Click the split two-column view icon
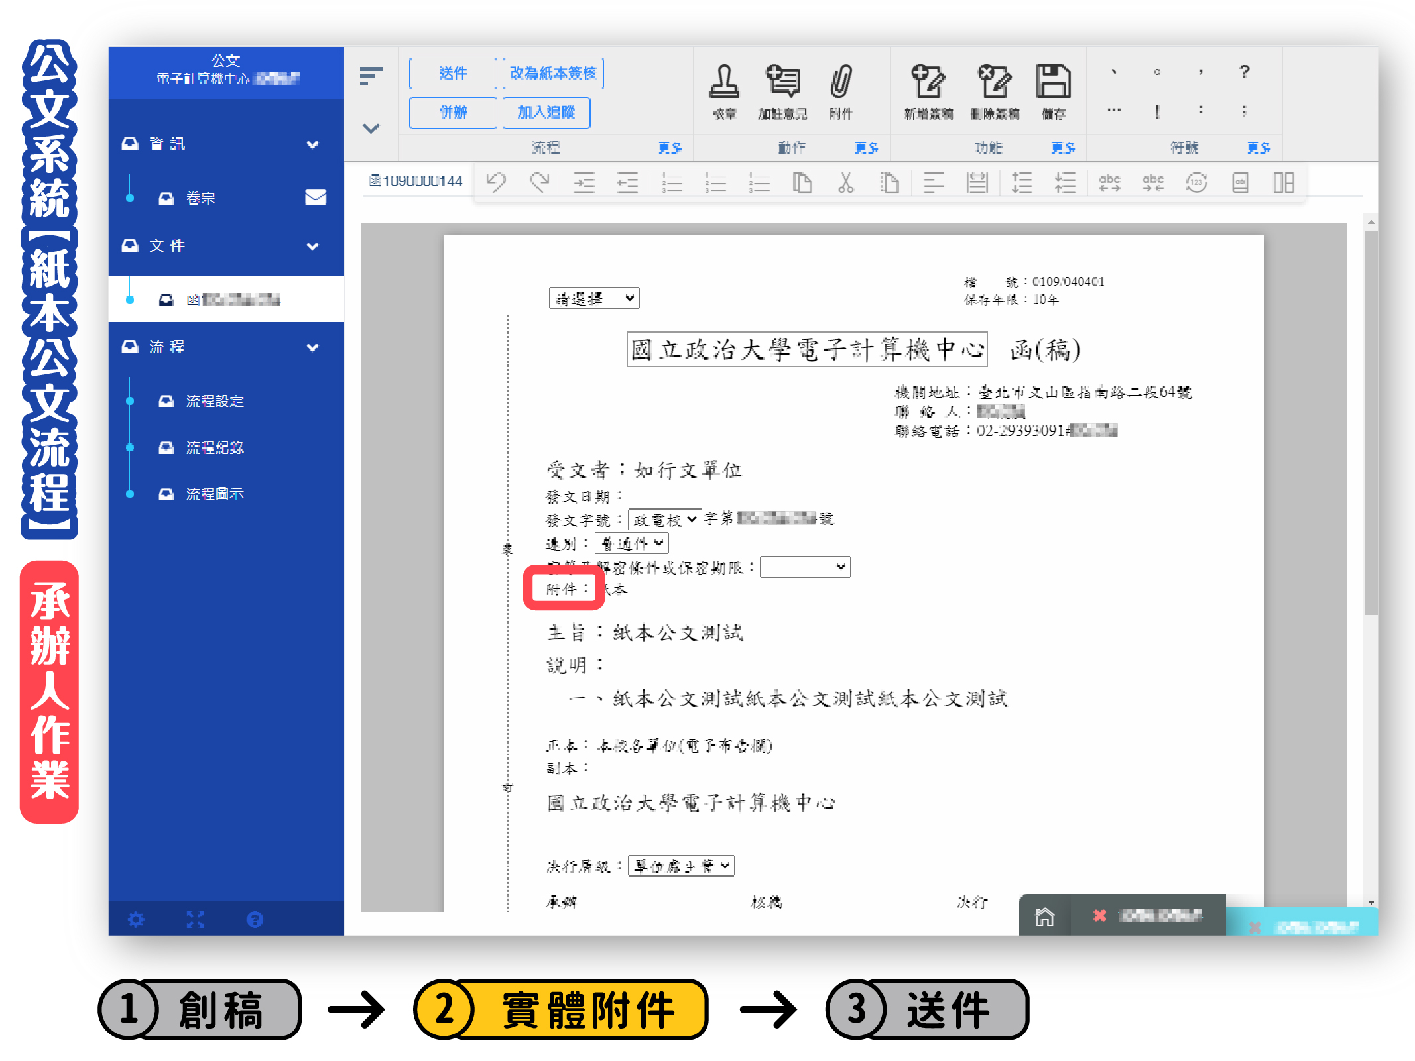 click(1284, 182)
